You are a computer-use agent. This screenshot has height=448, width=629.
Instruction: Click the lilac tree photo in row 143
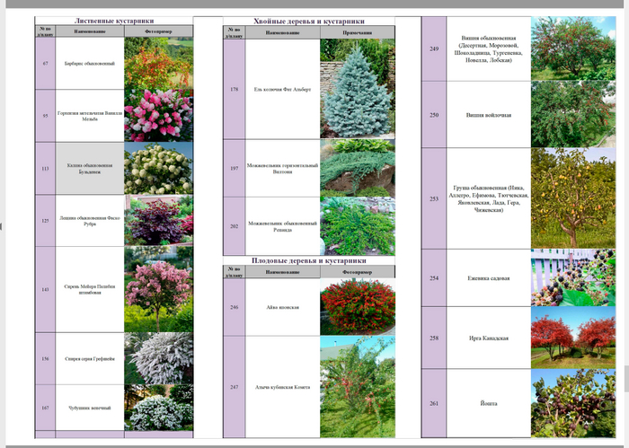[159, 289]
